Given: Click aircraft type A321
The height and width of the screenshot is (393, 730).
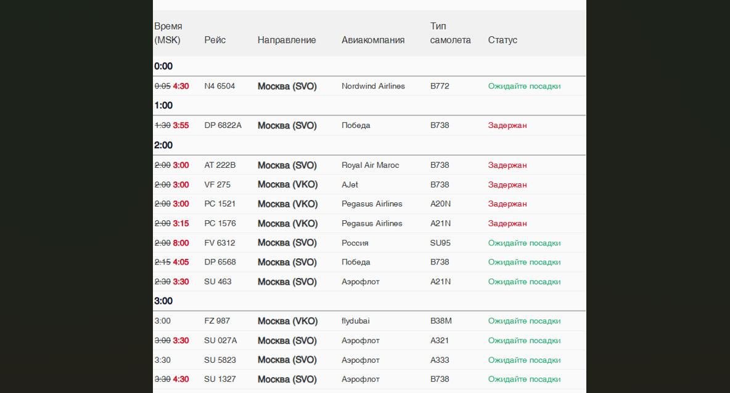Looking at the screenshot, I should (440, 341).
